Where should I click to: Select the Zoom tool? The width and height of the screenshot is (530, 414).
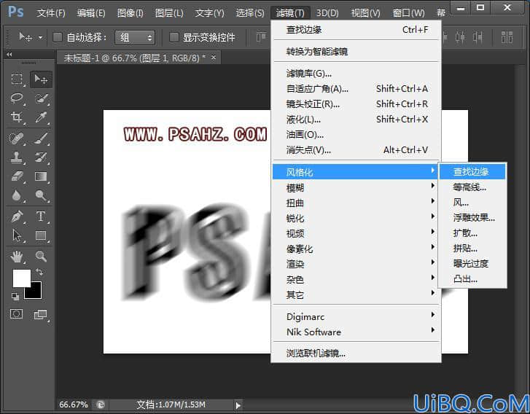(x=41, y=256)
